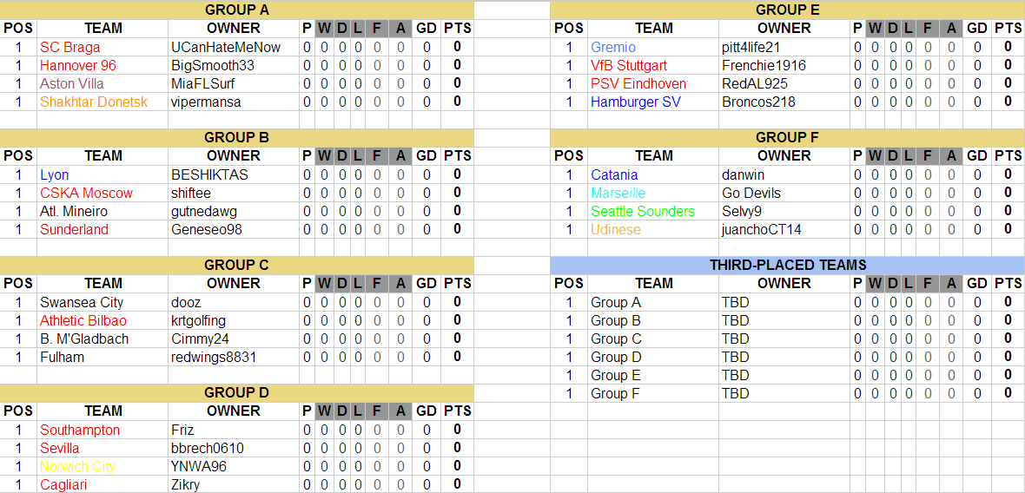This screenshot has height=493, width=1025.
Task: Select the Group D row under third-placed teams
Action: [x=617, y=357]
